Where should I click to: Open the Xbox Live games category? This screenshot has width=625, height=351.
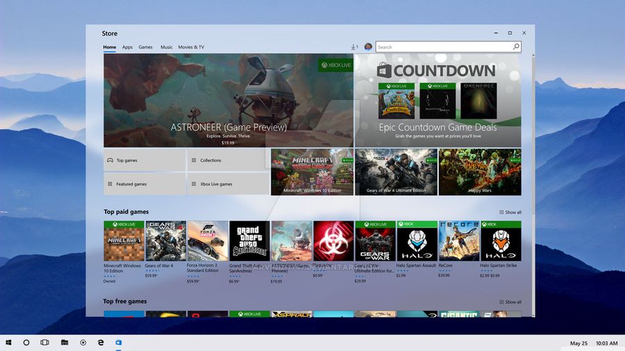228,184
